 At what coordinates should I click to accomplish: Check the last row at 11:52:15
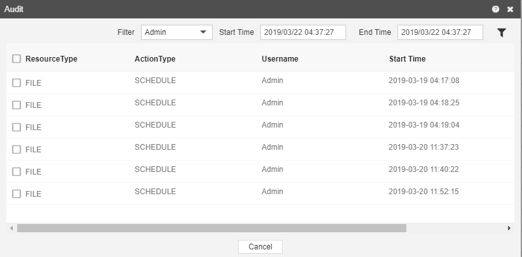(x=17, y=194)
